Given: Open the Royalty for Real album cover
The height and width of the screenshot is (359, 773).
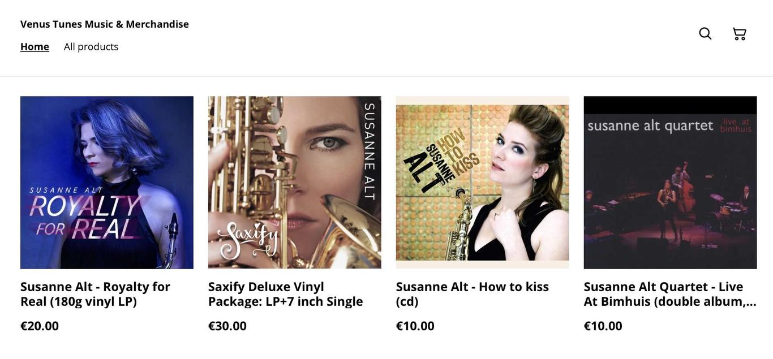Looking at the screenshot, I should [107, 183].
